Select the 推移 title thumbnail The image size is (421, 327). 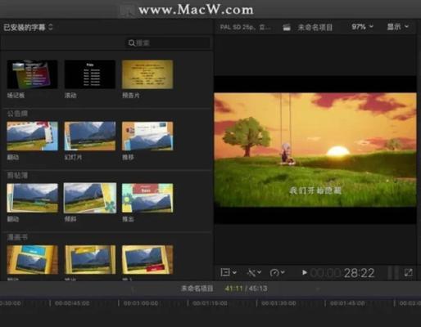tap(147, 136)
